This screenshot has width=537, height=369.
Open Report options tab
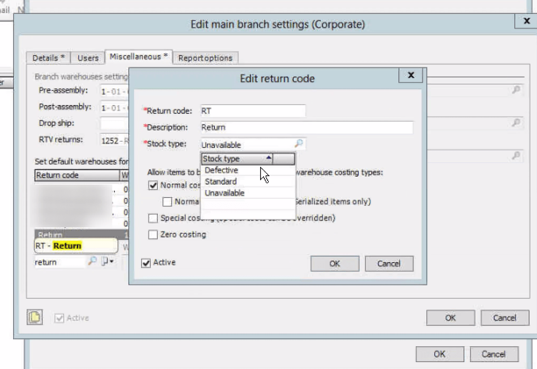tap(205, 58)
